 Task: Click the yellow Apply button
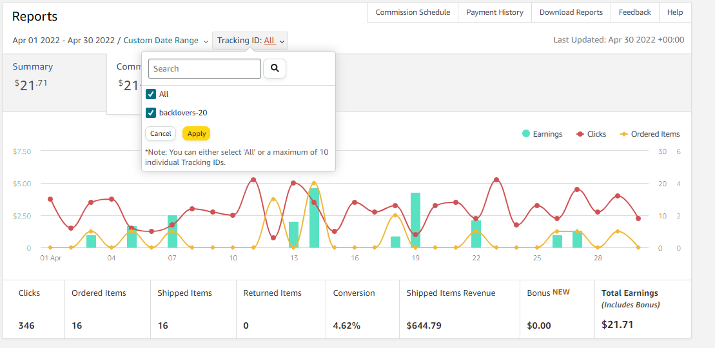click(197, 133)
